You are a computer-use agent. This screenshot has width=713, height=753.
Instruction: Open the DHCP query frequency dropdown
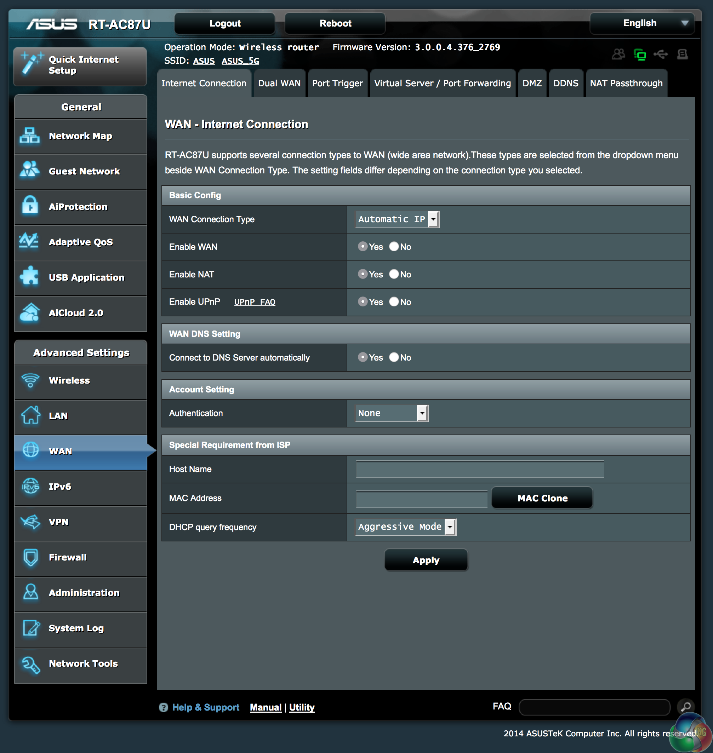pos(405,527)
